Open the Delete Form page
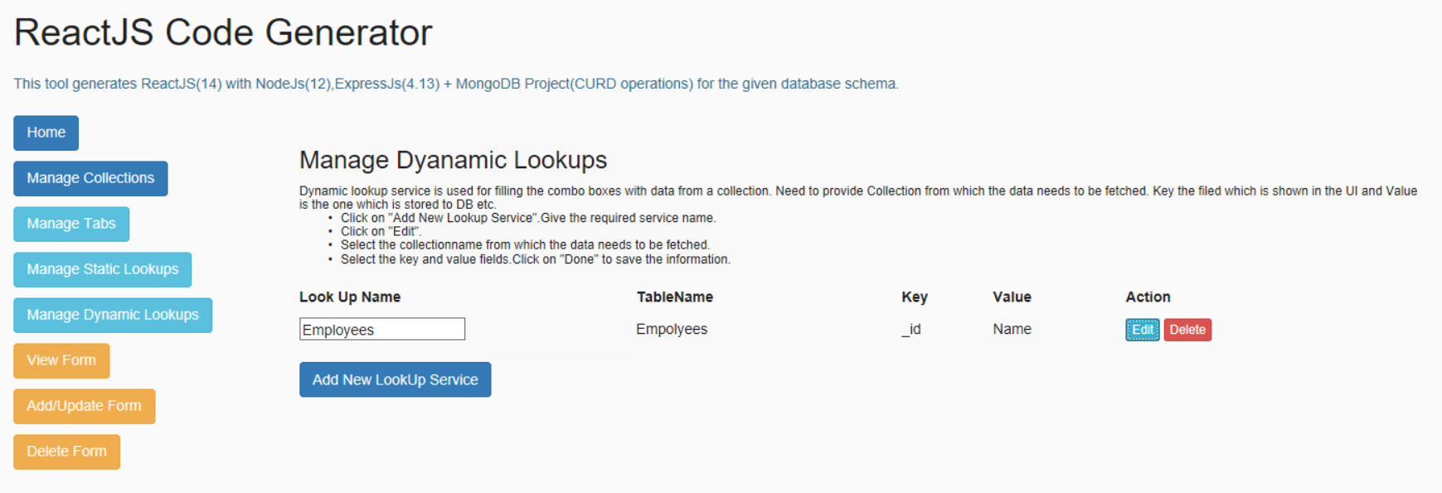This screenshot has height=493, width=1442. [66, 452]
